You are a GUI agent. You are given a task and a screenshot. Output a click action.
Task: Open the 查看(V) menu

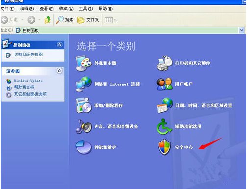tap(47, 9)
